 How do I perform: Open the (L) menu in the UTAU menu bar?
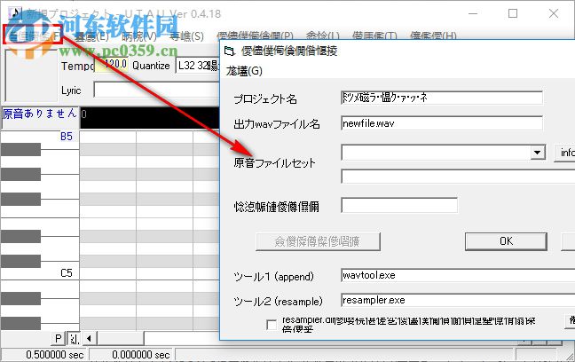[x=322, y=36]
